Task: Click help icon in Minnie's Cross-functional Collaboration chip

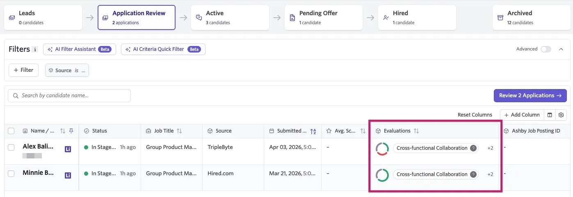Action: point(473,174)
